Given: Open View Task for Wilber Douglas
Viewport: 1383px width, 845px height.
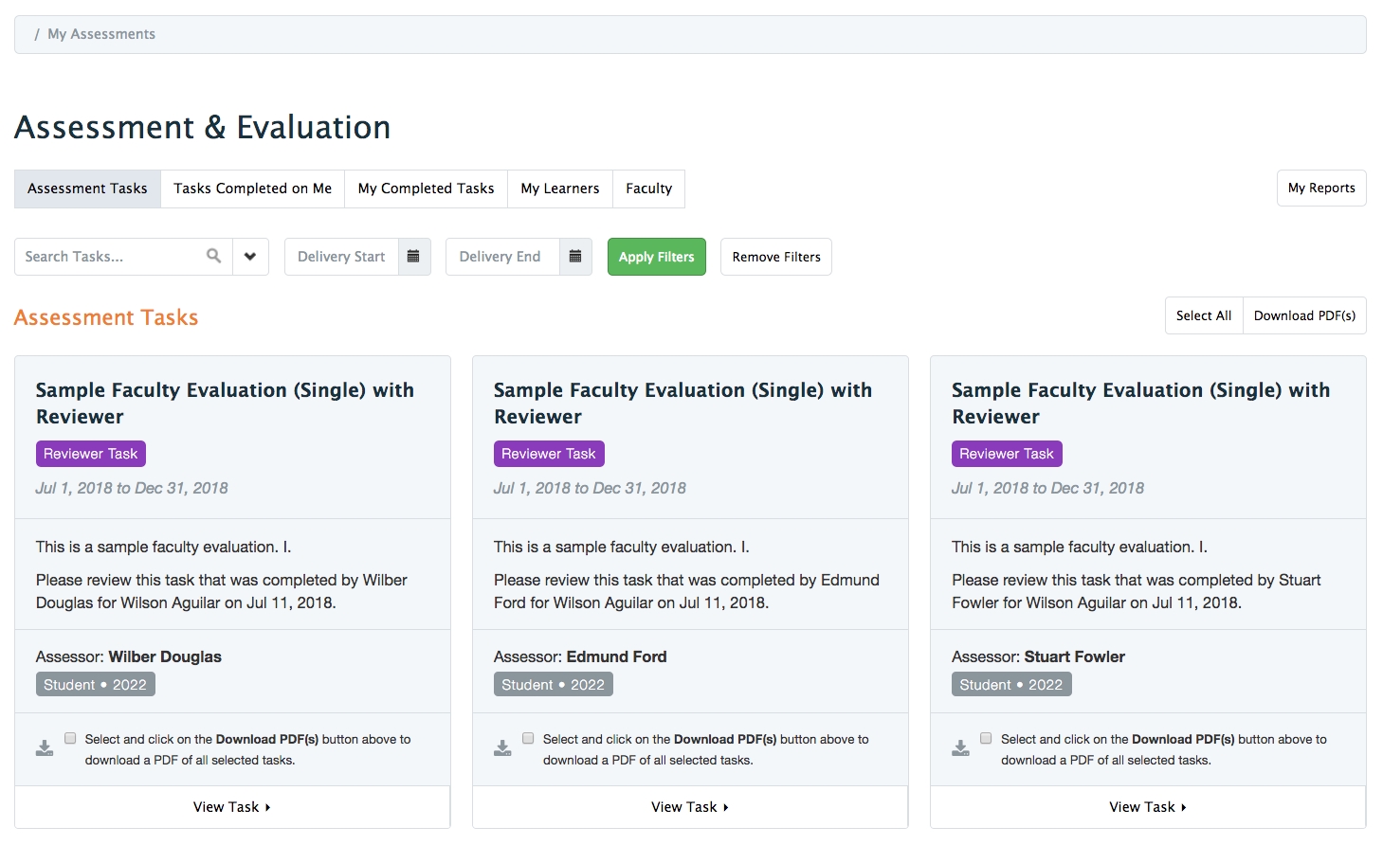Looking at the screenshot, I should pos(232,807).
